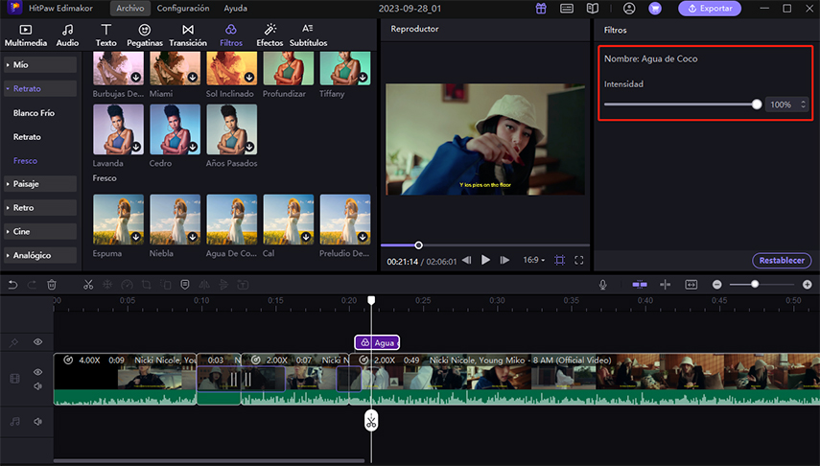Mute the video track audio

[38, 386]
